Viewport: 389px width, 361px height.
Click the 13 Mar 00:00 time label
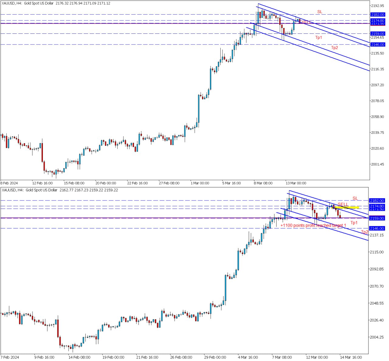tap(296, 183)
